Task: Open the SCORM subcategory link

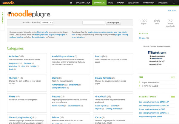Action: click(33, 66)
